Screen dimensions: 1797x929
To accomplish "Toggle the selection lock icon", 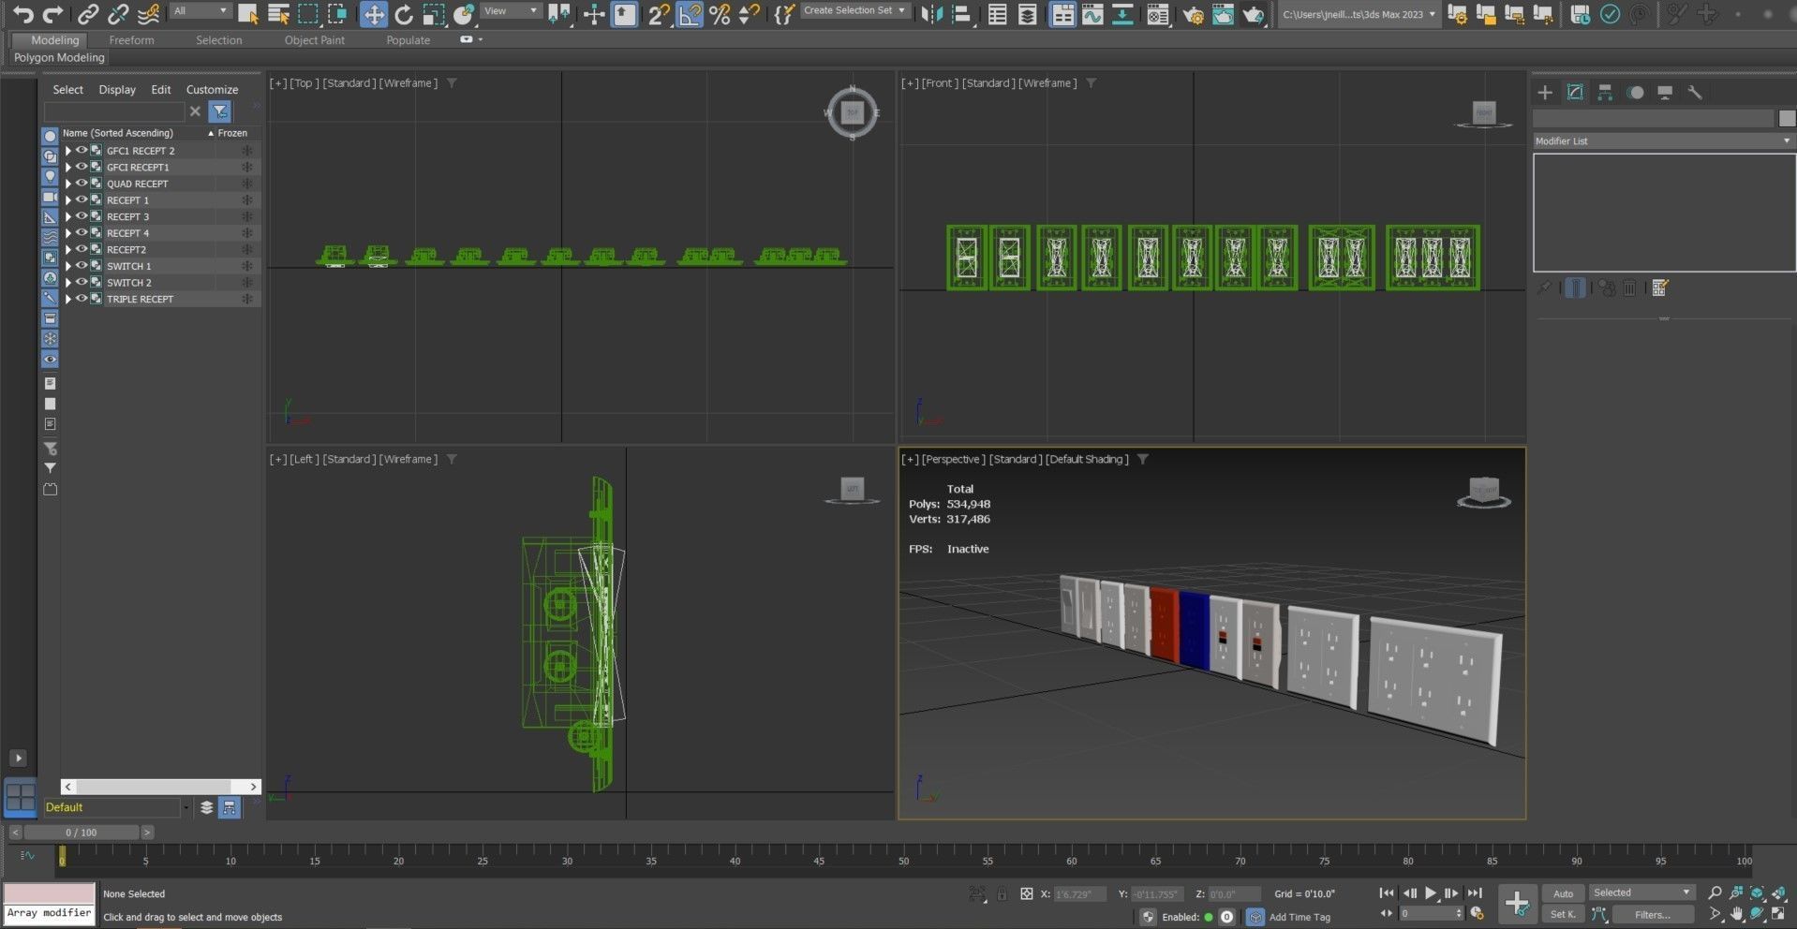I will click(1002, 893).
